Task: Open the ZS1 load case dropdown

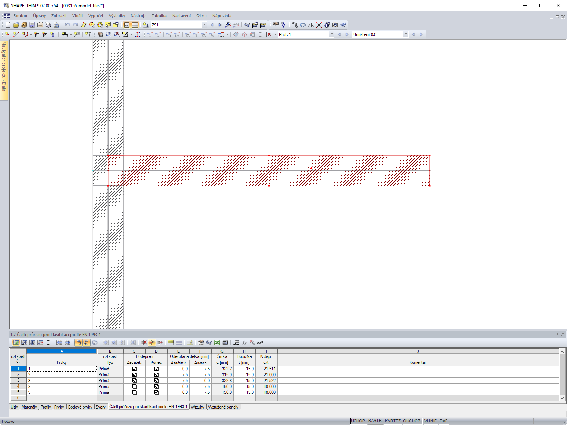Action: click(x=204, y=25)
